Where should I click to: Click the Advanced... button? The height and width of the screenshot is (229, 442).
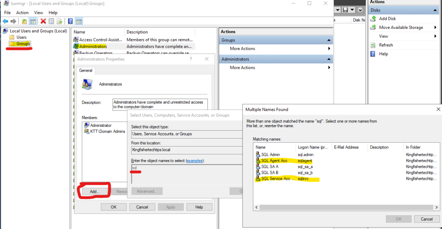(147, 191)
